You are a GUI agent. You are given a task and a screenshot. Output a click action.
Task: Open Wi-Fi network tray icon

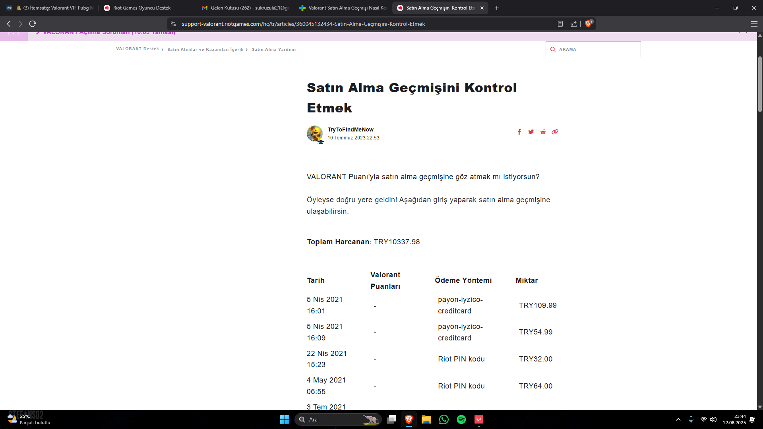pyautogui.click(x=704, y=419)
